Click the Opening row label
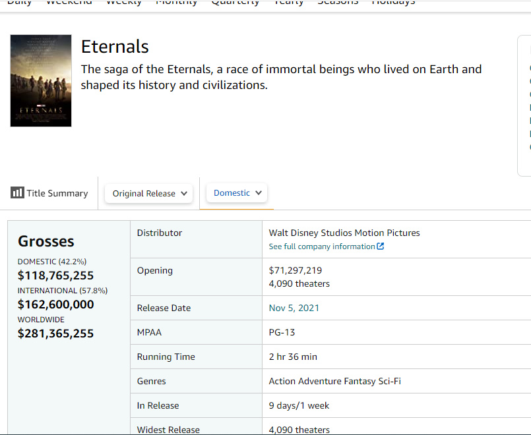Viewport: 531px width, 435px height. (155, 271)
